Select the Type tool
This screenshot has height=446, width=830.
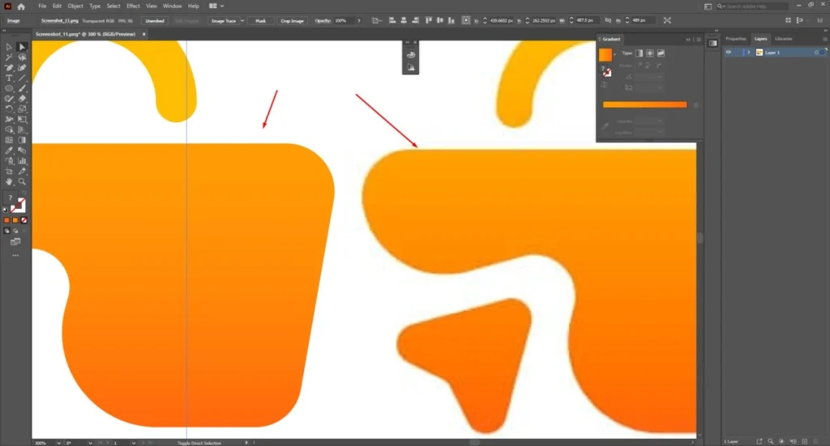[9, 79]
